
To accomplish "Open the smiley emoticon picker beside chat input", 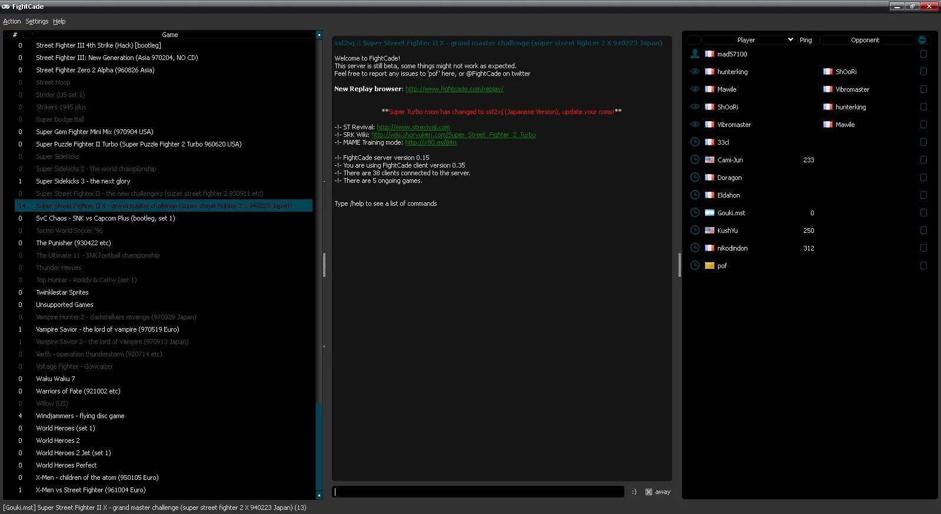I will tap(634, 492).
